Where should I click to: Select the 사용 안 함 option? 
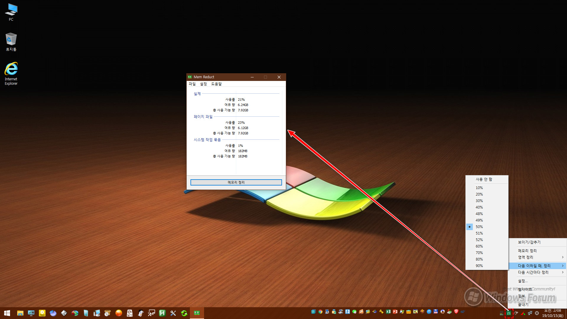[487, 179]
